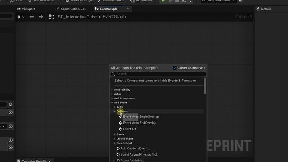Click the Event ActorEndOverlap diamond icon
Image resolution: width=288 pixels, height=162 pixels.
tap(121, 123)
